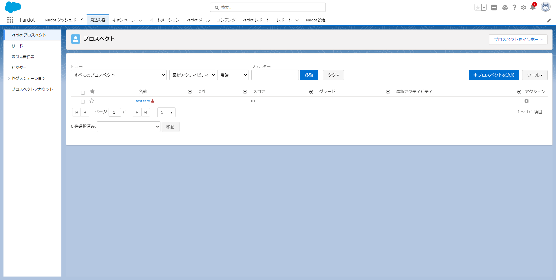
Task: Click the prospect page header icon
Action: click(76, 39)
